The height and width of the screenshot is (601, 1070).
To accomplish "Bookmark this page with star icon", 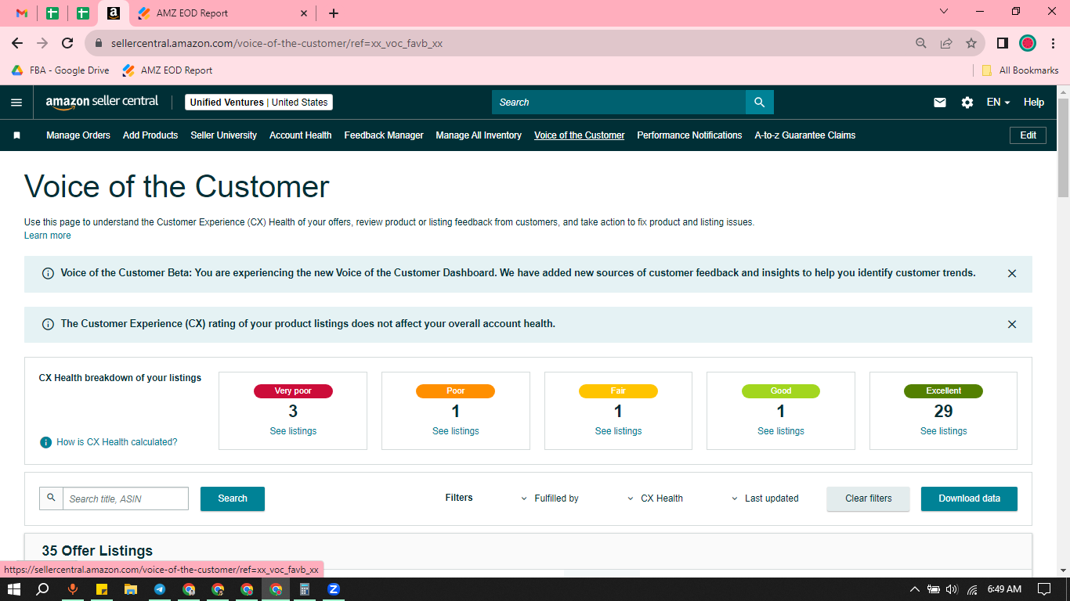I will tap(971, 43).
